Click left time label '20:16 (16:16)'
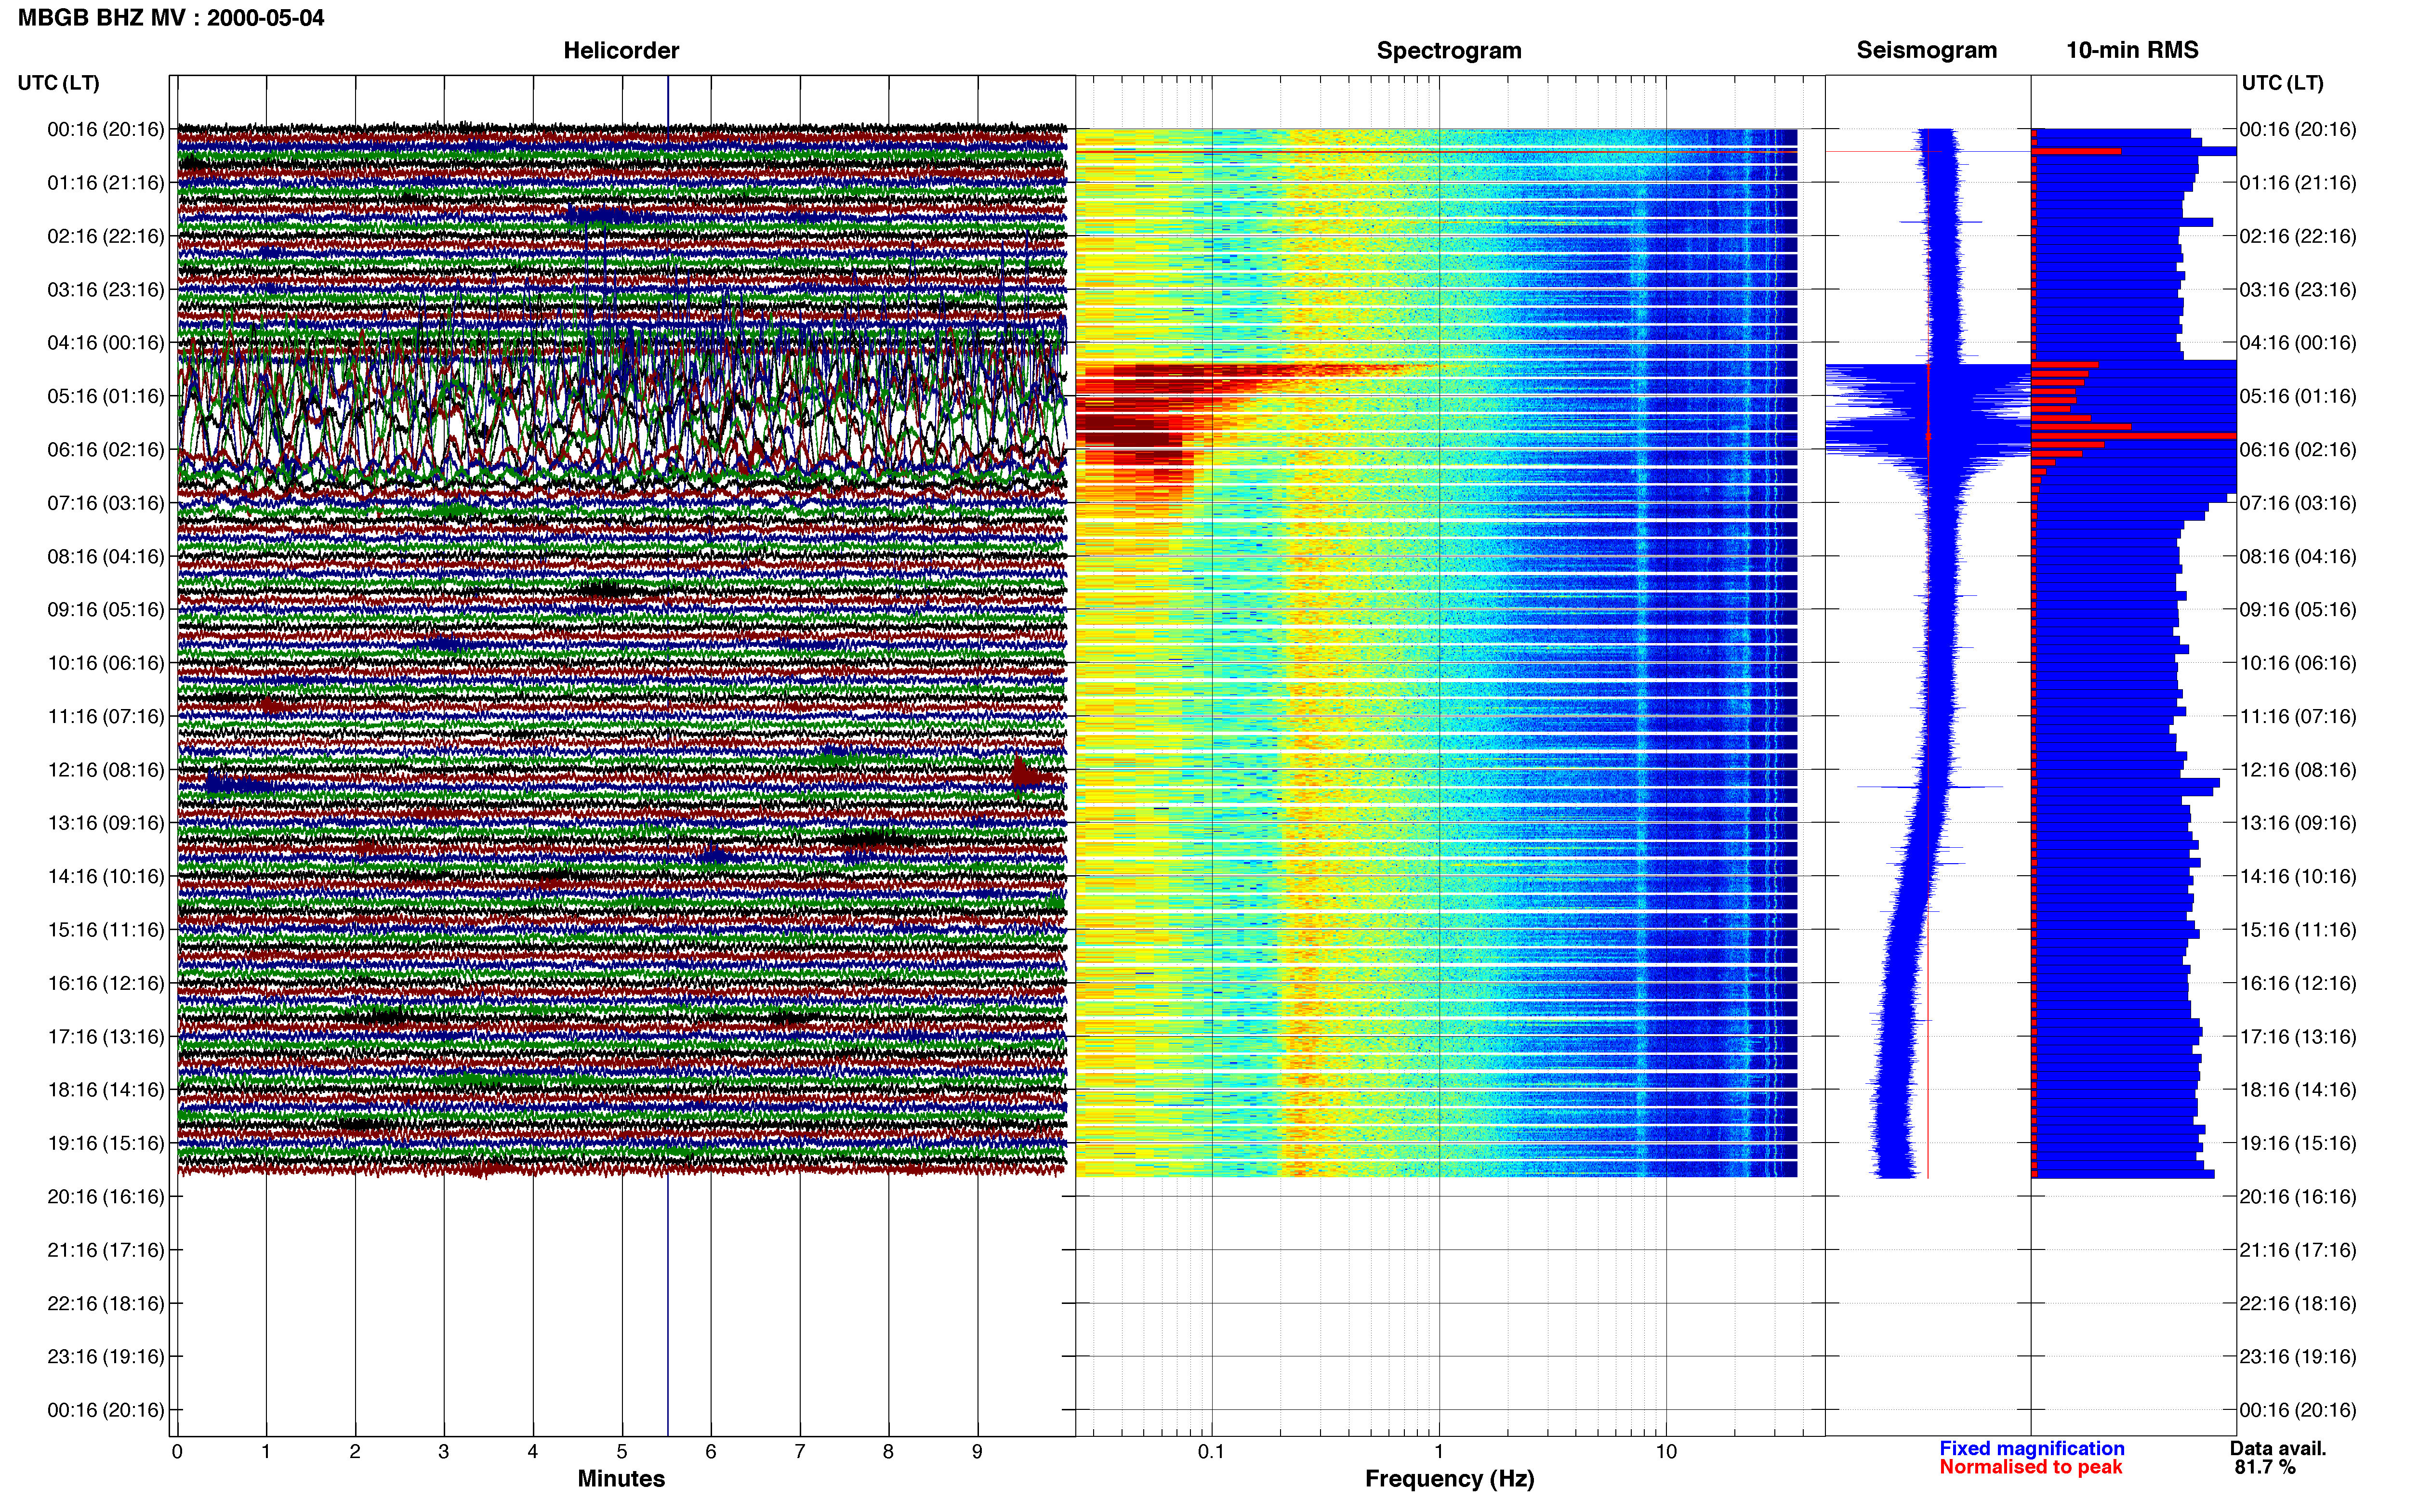 [105, 1196]
